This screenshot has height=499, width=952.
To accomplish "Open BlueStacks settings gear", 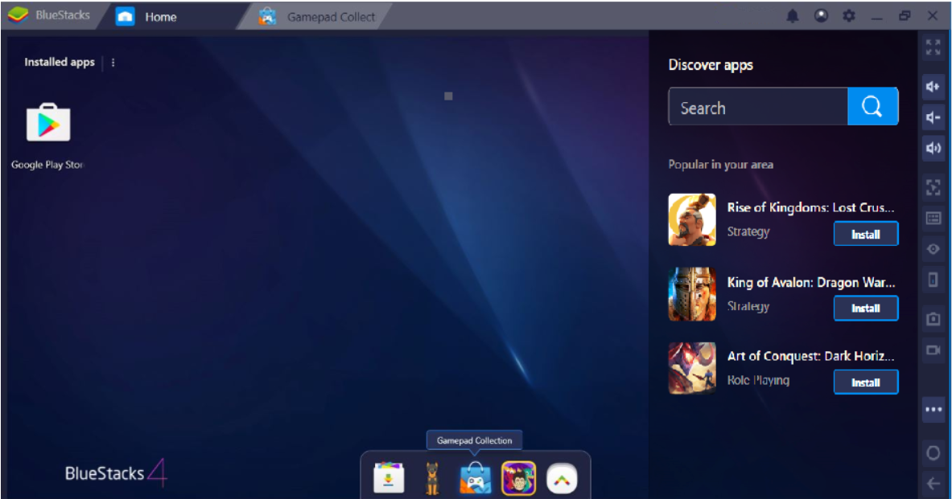I will (x=849, y=16).
